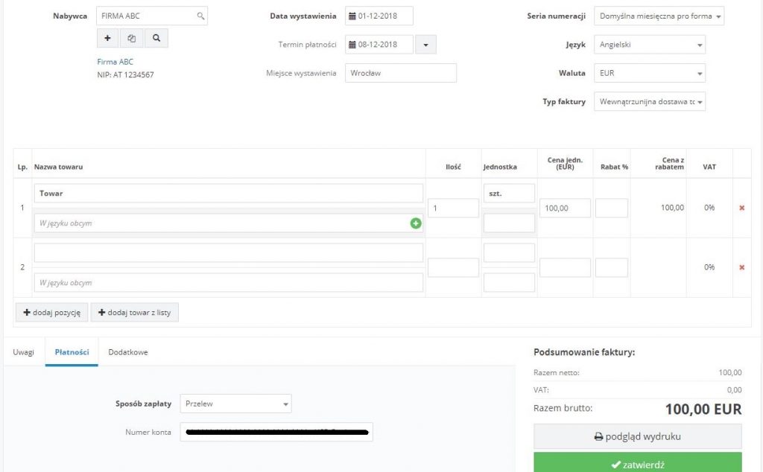
Task: Remove second item row using red X
Action: 741,267
